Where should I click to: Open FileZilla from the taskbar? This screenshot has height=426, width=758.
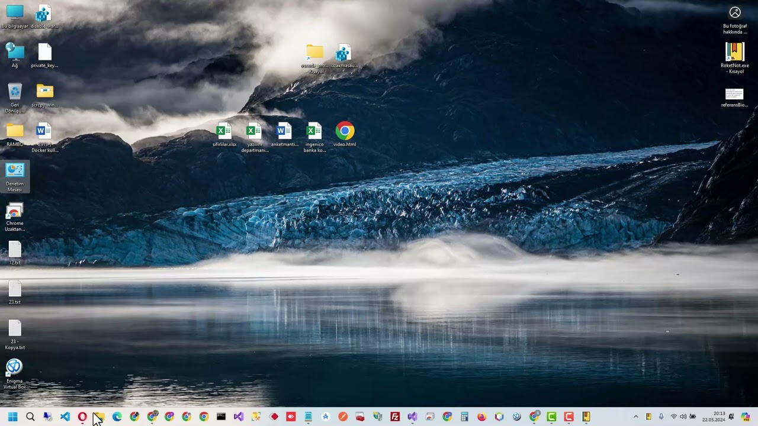point(395,417)
